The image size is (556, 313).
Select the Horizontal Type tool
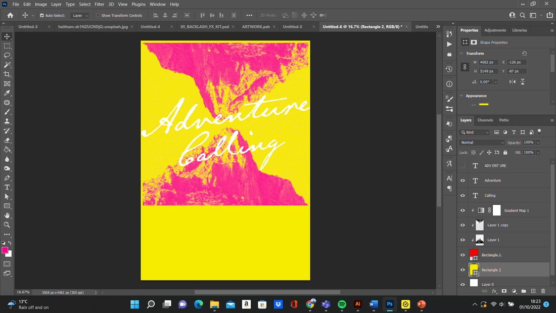[7, 188]
